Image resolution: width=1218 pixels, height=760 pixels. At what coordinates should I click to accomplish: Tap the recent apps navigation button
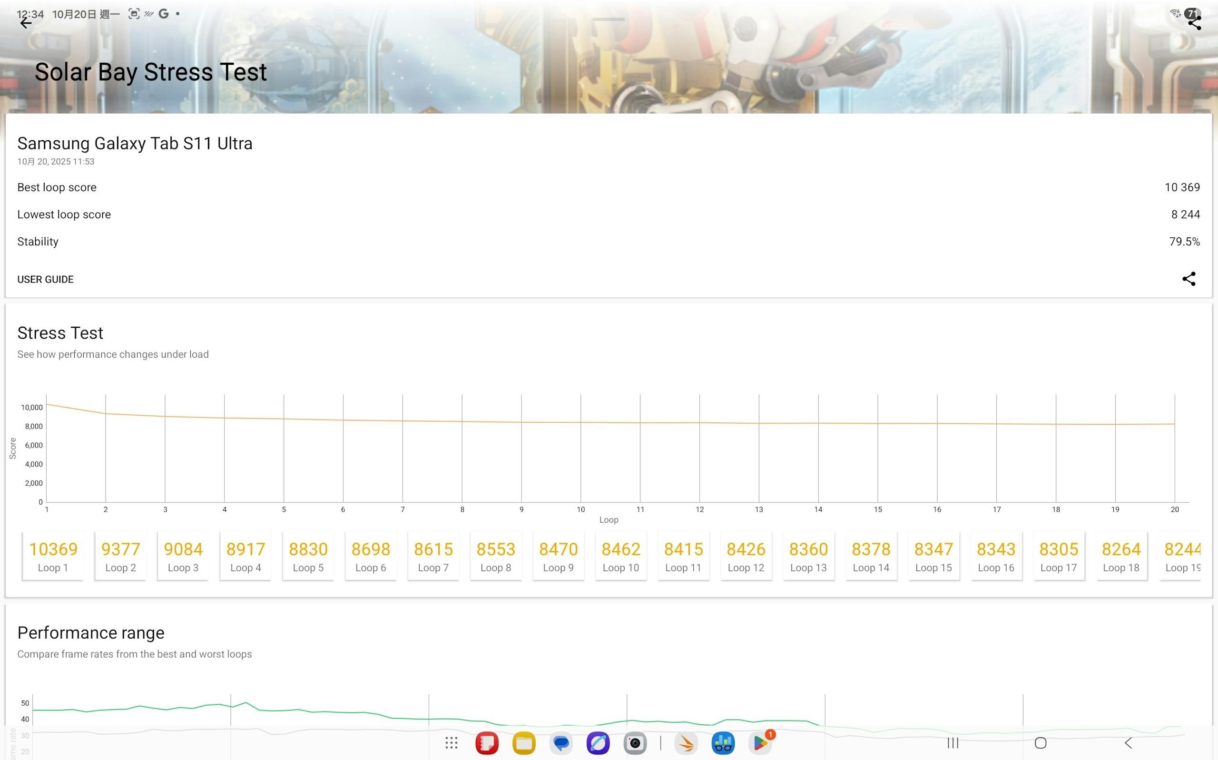pyautogui.click(x=953, y=742)
